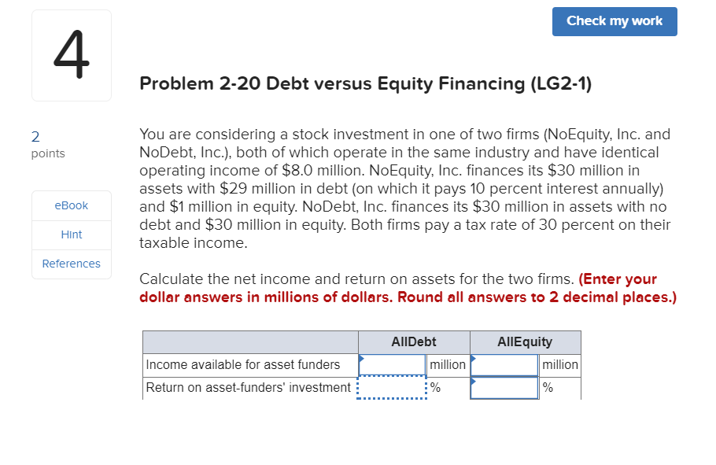Image resolution: width=716 pixels, height=465 pixels.
Task: Click the 'Return on asset-funders' investment' row label
Action: tap(246, 387)
